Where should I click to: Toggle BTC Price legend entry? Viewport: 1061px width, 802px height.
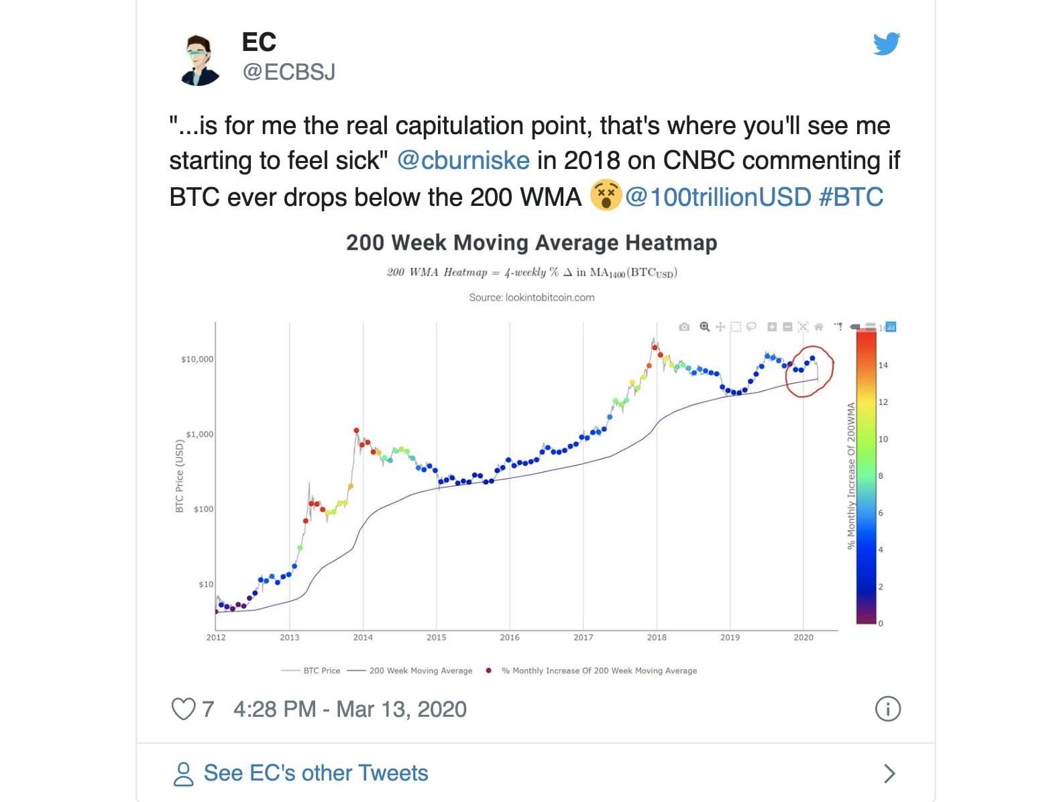(x=311, y=671)
